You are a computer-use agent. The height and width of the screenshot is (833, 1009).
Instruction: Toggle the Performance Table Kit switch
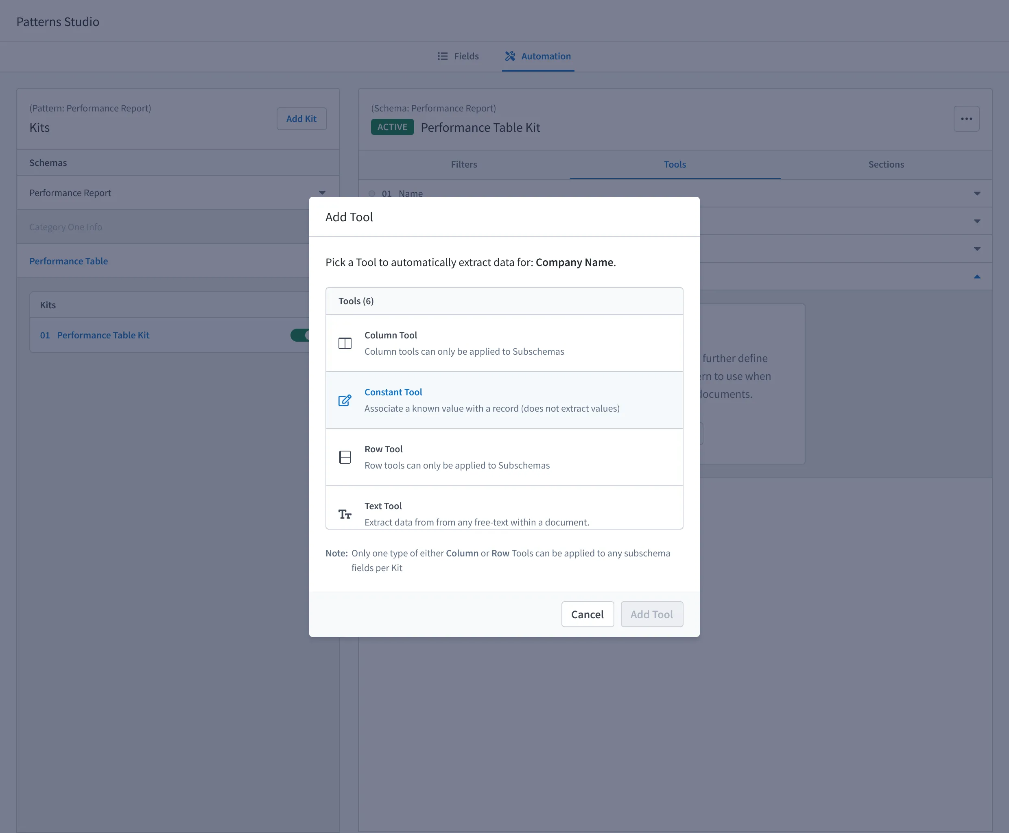[x=300, y=335]
